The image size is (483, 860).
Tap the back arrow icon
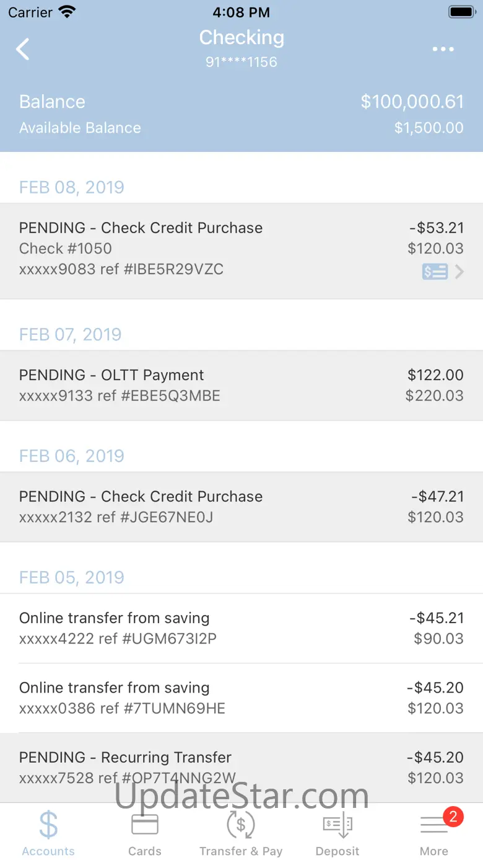click(23, 49)
